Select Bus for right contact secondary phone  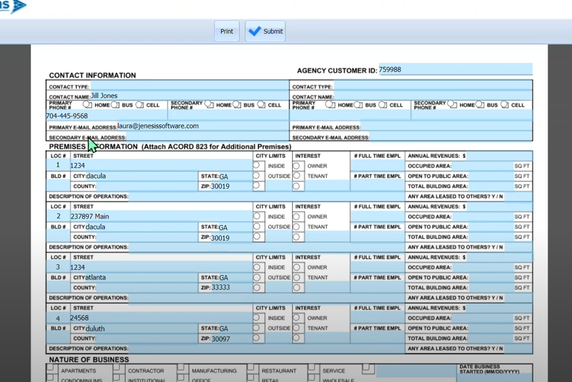click(x=480, y=105)
